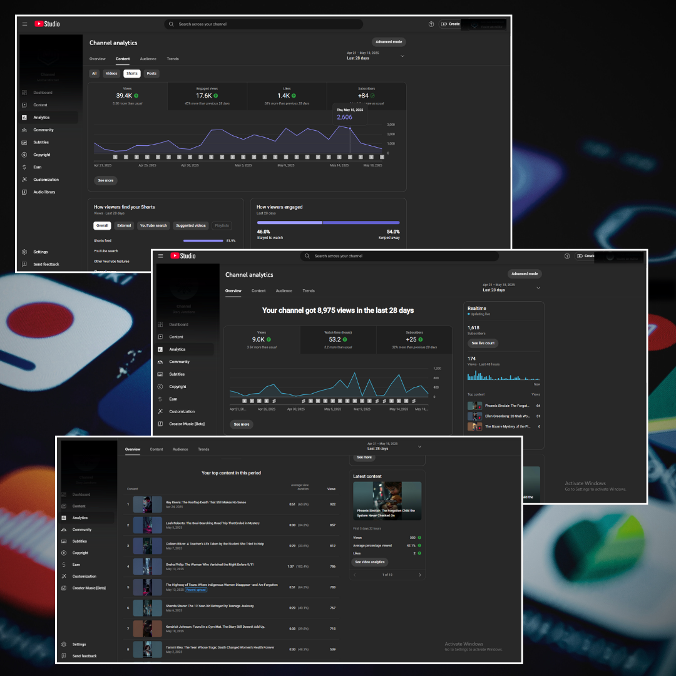This screenshot has height=676, width=676.
Task: Click the search field in the top window
Action: [x=264, y=24]
